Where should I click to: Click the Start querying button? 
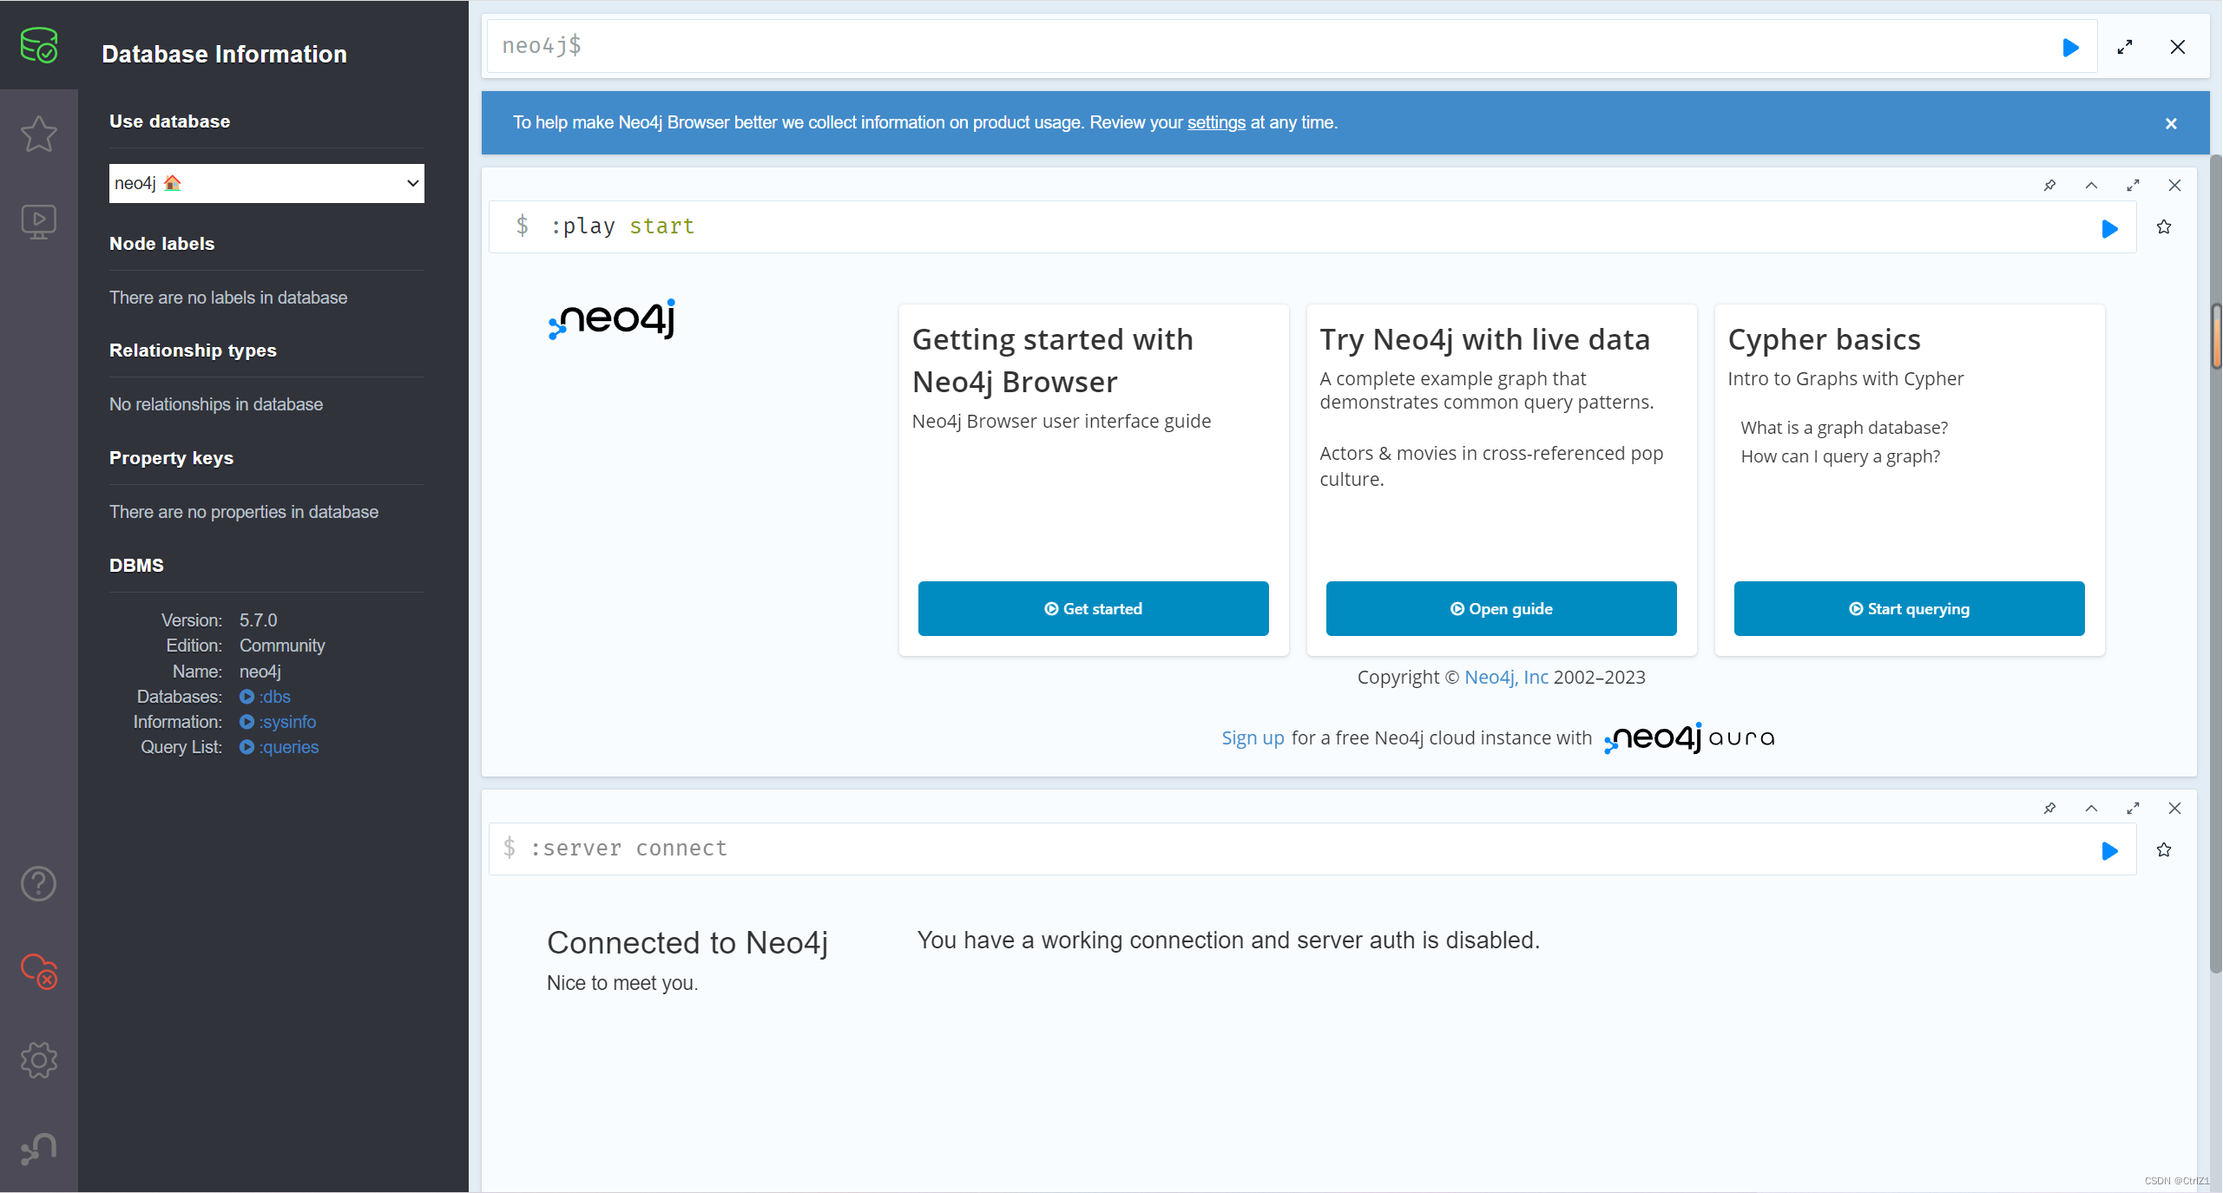1909,608
